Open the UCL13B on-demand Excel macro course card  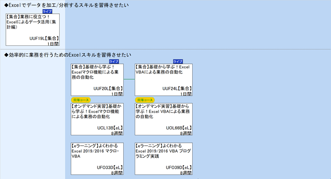[x=97, y=119]
